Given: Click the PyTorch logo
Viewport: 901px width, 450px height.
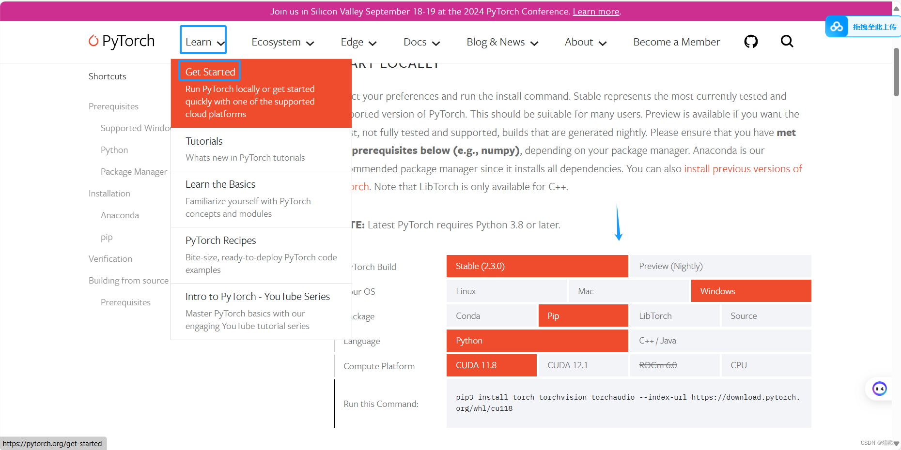Looking at the screenshot, I should click(x=121, y=41).
